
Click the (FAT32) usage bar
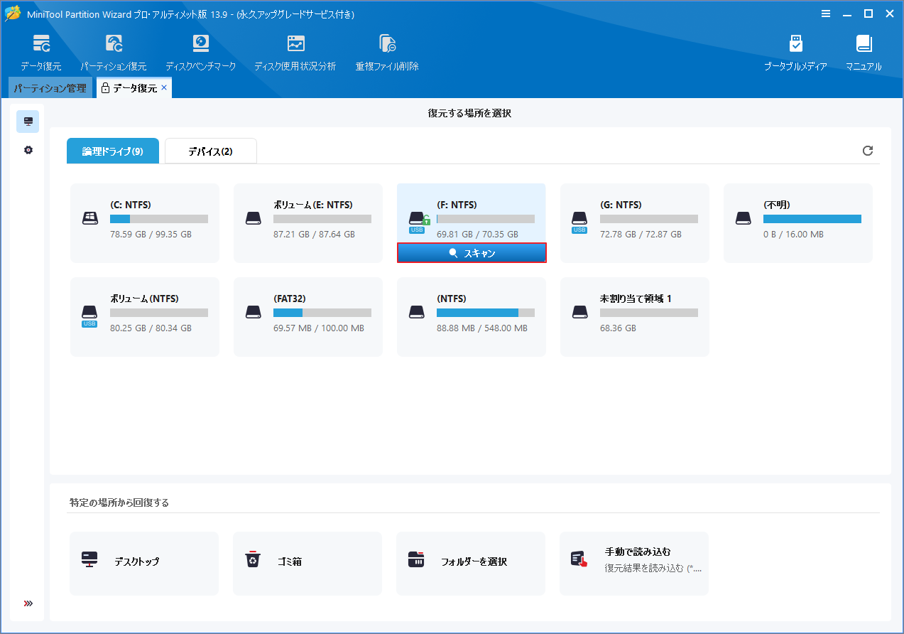pyautogui.click(x=322, y=313)
